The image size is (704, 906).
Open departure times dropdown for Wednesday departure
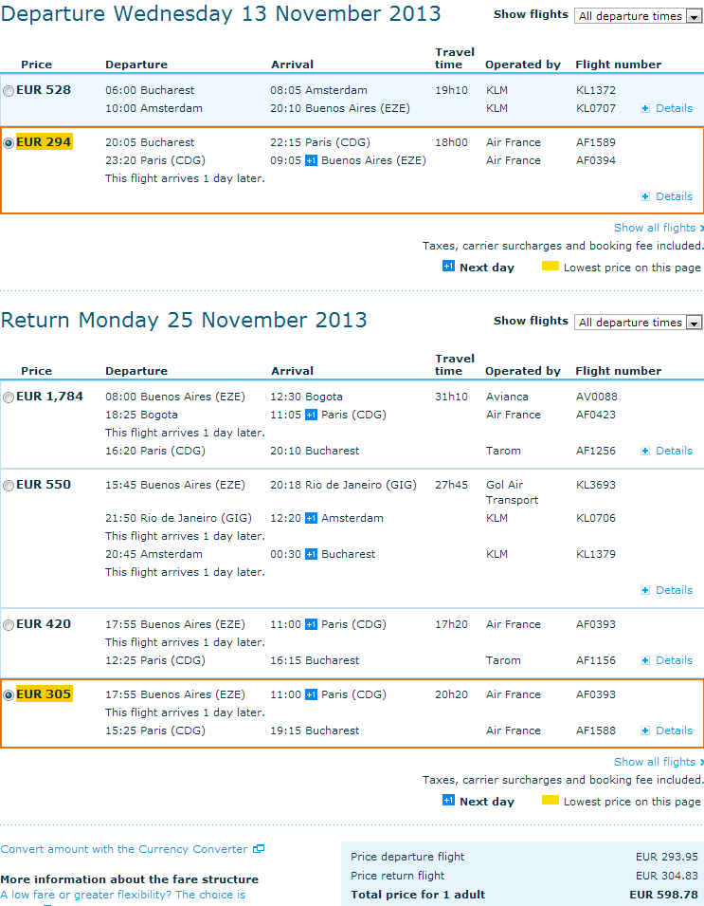click(638, 16)
